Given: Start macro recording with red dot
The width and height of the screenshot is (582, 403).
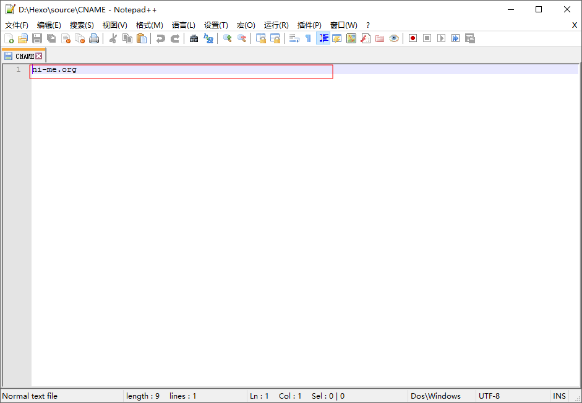Looking at the screenshot, I should [413, 38].
